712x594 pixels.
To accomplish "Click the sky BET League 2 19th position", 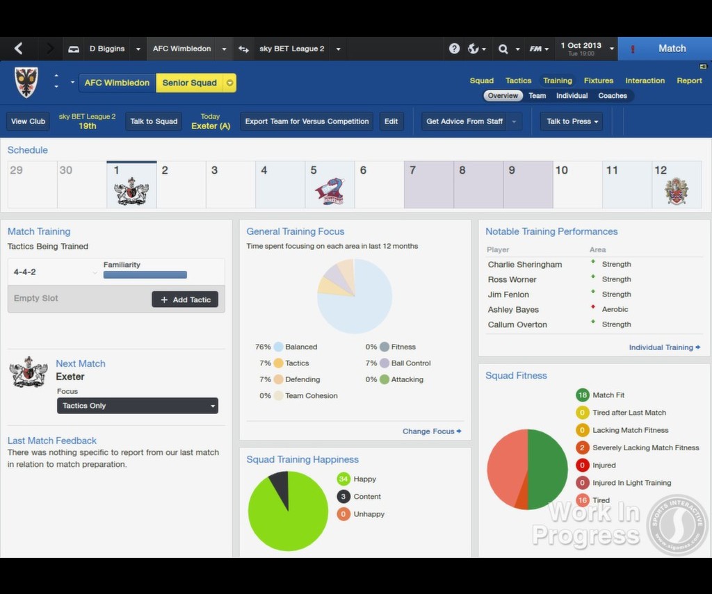I will [87, 121].
